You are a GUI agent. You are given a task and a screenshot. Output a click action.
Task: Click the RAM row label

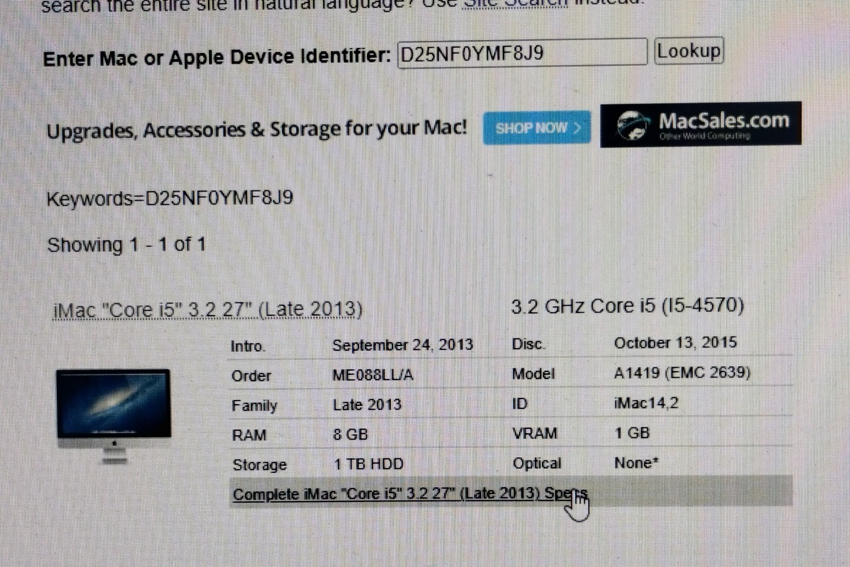click(249, 435)
